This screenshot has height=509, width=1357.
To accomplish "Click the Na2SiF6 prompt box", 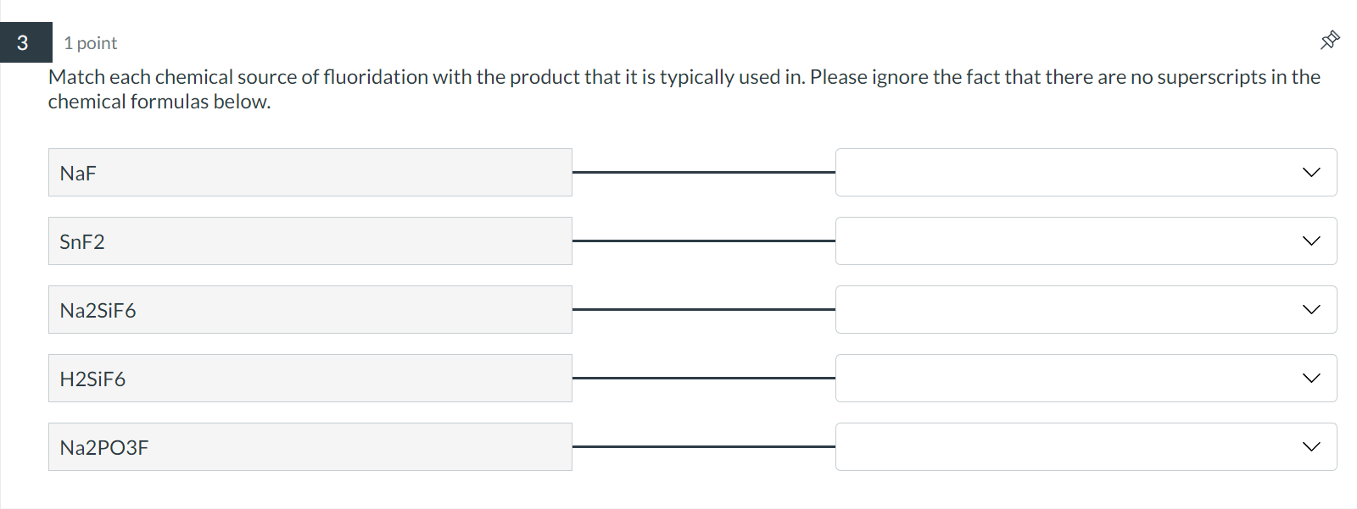I will 310,310.
